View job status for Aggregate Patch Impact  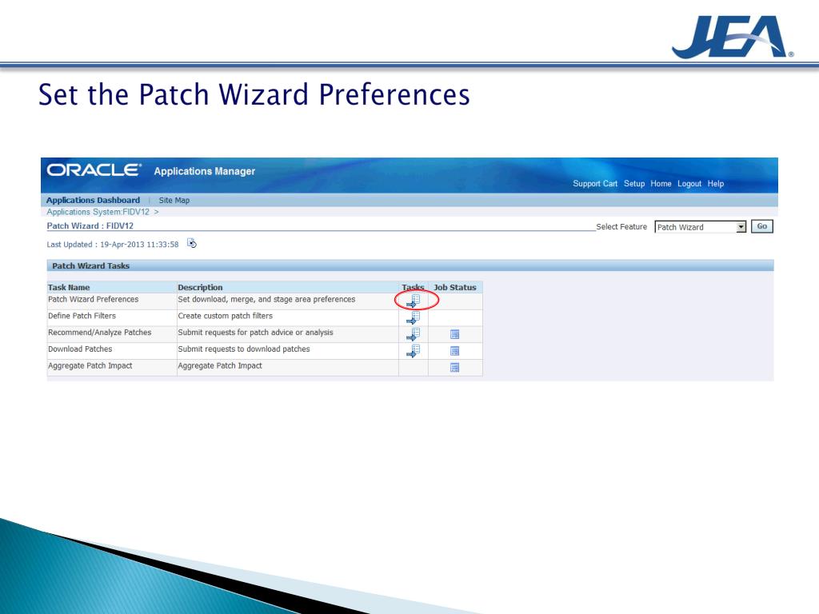pos(454,368)
